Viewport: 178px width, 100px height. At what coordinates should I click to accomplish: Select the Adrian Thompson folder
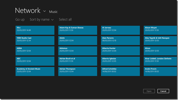coord(78,71)
